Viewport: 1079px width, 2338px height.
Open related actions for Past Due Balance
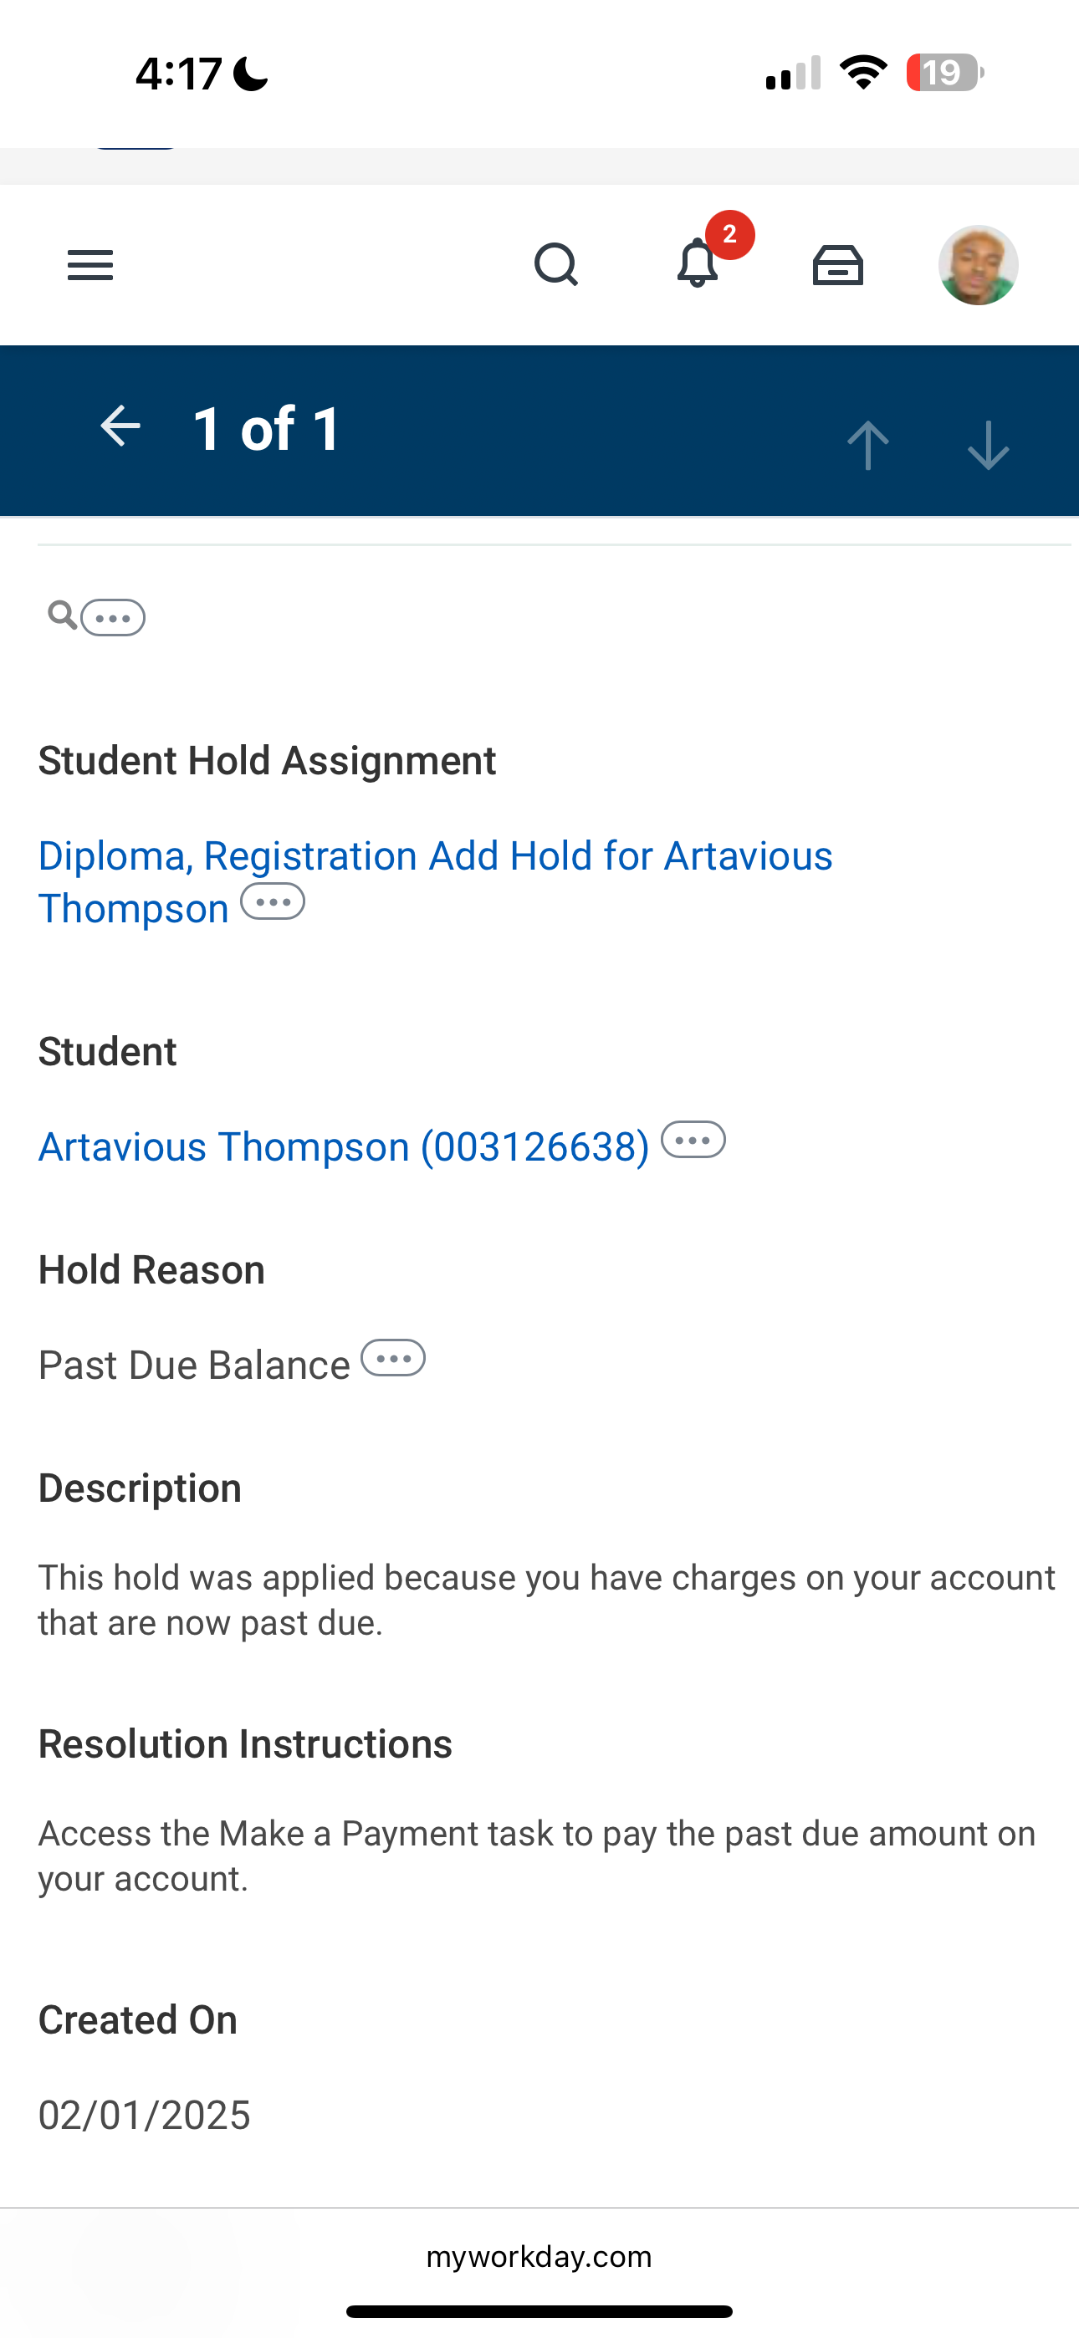(393, 1359)
